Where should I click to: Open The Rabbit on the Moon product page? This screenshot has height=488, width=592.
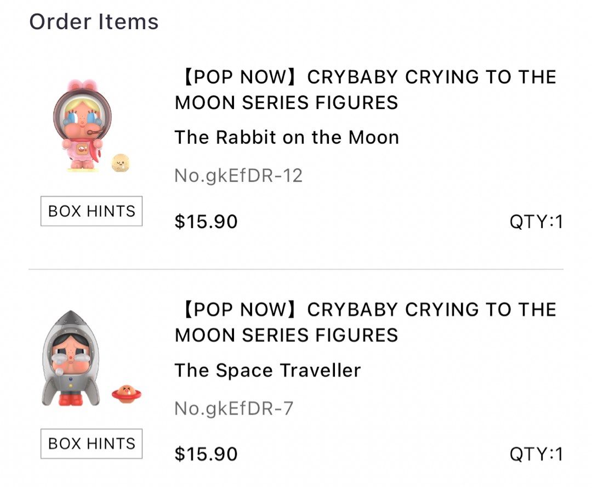click(x=287, y=138)
